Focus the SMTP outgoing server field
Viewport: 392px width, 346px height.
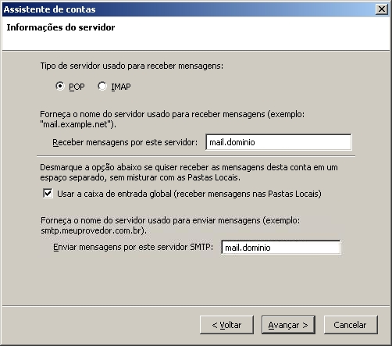pos(280,247)
